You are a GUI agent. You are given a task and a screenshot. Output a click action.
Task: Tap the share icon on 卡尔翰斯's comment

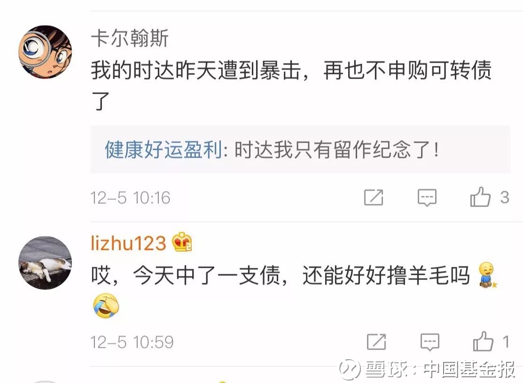374,197
